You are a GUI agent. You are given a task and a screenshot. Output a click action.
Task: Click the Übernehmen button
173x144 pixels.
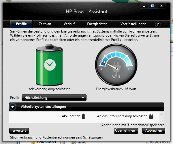(126, 130)
